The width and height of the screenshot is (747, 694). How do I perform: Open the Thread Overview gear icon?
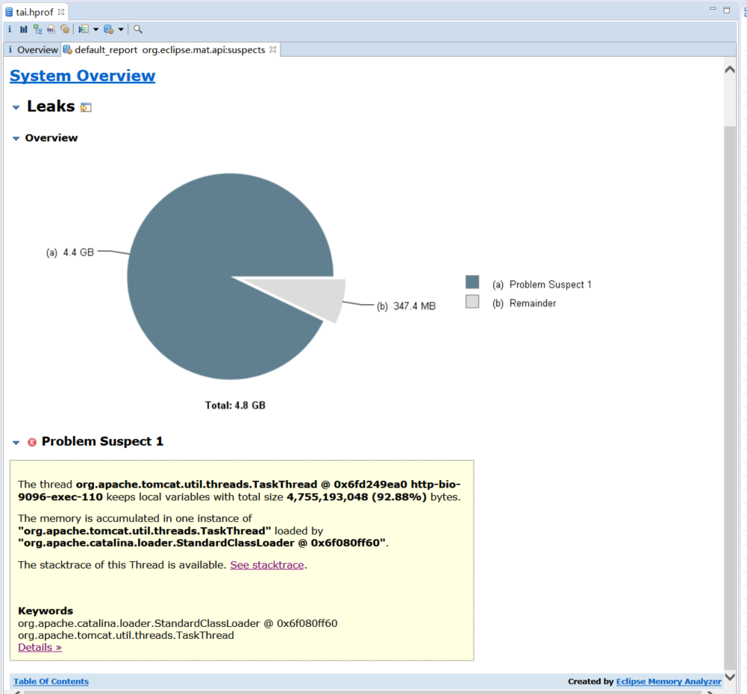pyautogui.click(x=65, y=30)
